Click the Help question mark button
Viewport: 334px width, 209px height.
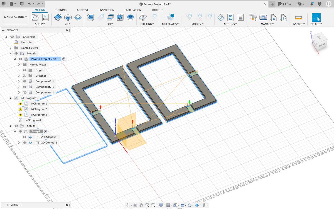click(x=320, y=4)
